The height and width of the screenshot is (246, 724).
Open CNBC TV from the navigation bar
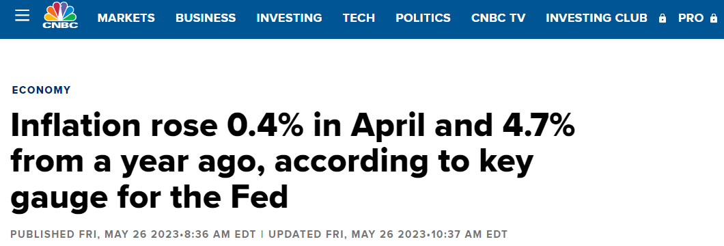(498, 18)
